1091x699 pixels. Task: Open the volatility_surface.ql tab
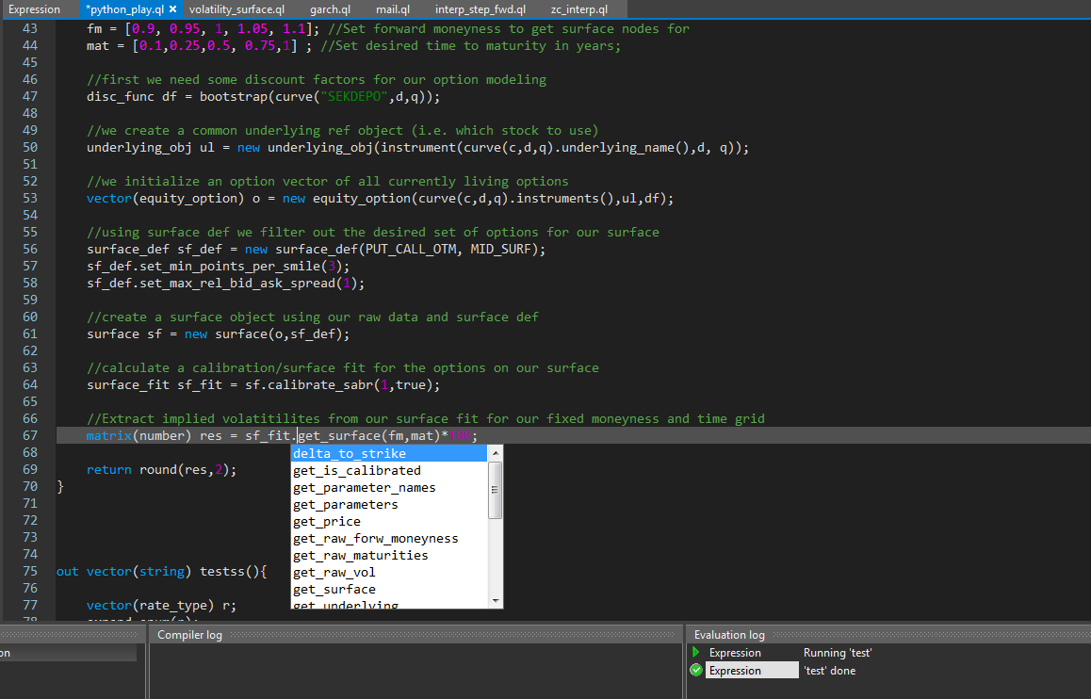point(236,9)
